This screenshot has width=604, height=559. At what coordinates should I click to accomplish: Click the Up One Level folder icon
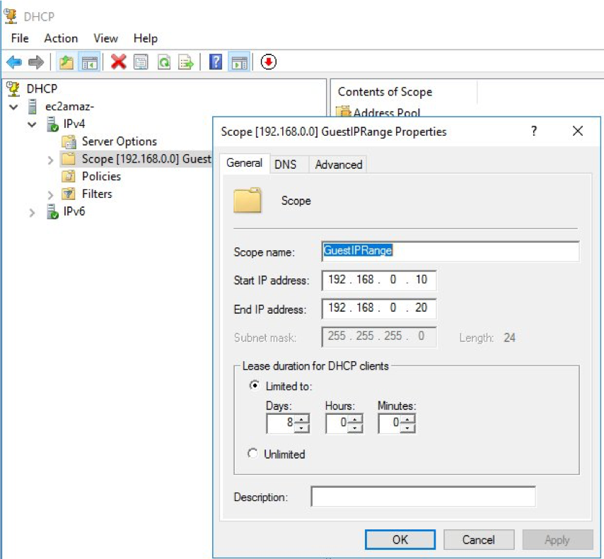(x=66, y=63)
